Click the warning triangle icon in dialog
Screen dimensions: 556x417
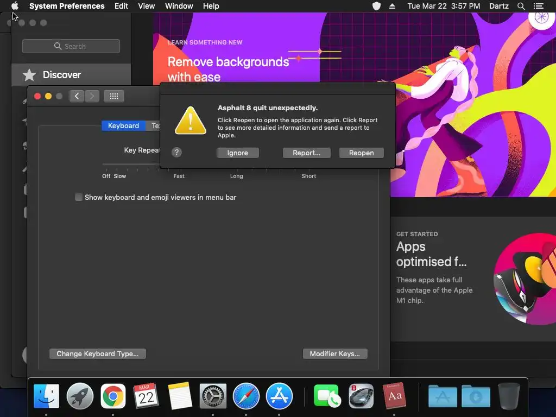click(x=191, y=121)
